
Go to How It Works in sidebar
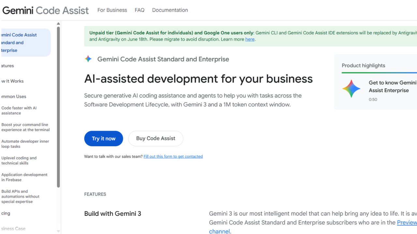coord(12,81)
